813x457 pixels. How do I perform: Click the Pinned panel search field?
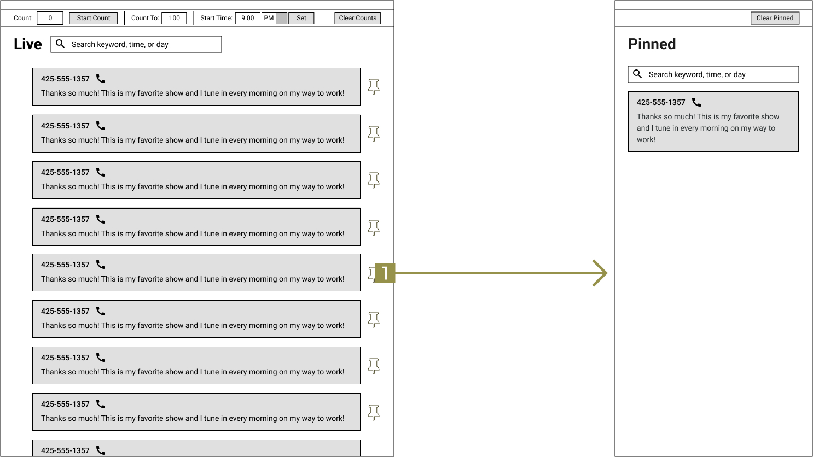coord(713,74)
